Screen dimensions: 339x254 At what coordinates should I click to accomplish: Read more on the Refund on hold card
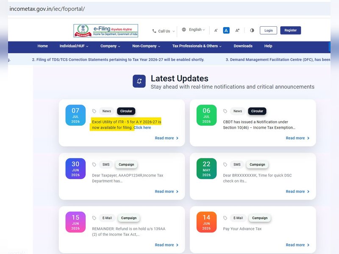(x=167, y=245)
